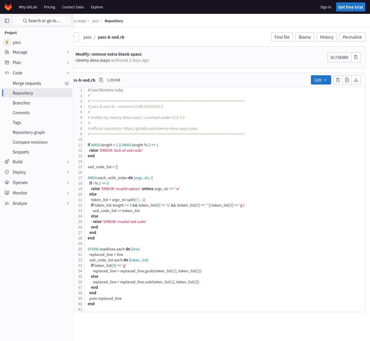
Task: Click the Build rocket icon
Action: [x=7, y=162]
